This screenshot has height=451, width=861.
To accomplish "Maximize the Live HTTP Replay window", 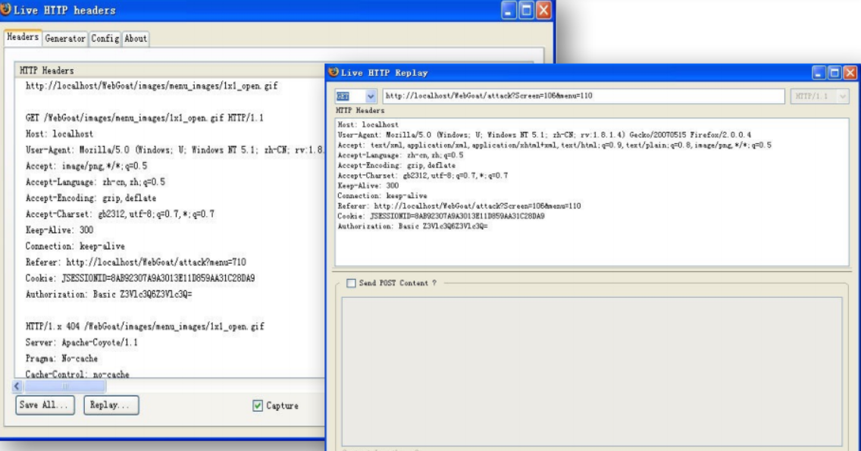I will point(834,73).
